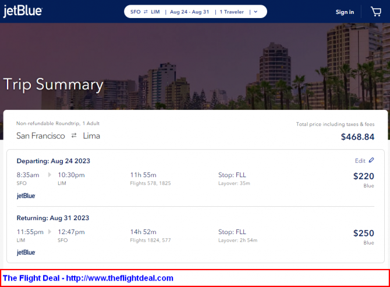
Task: Click Sign in
Action: click(345, 12)
